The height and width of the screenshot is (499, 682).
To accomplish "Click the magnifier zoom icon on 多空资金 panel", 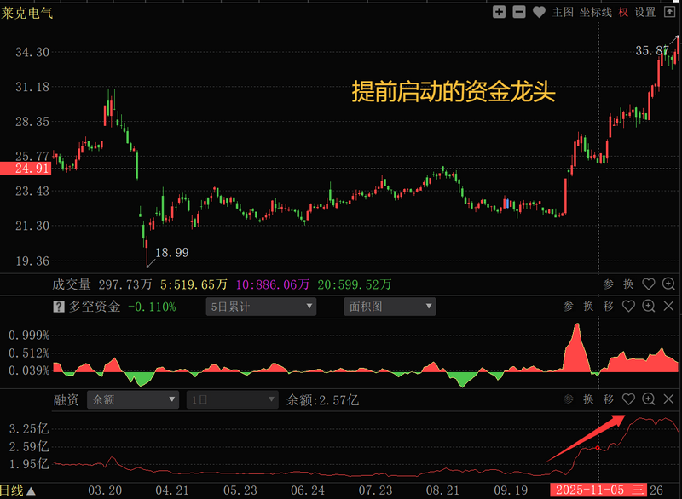I will [649, 307].
